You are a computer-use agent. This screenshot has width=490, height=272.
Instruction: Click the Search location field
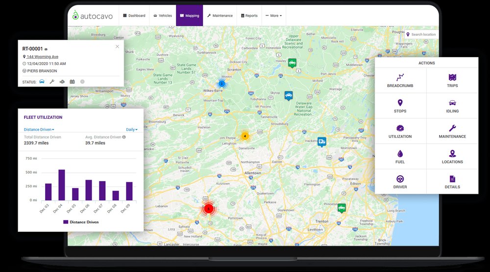[x=421, y=34]
